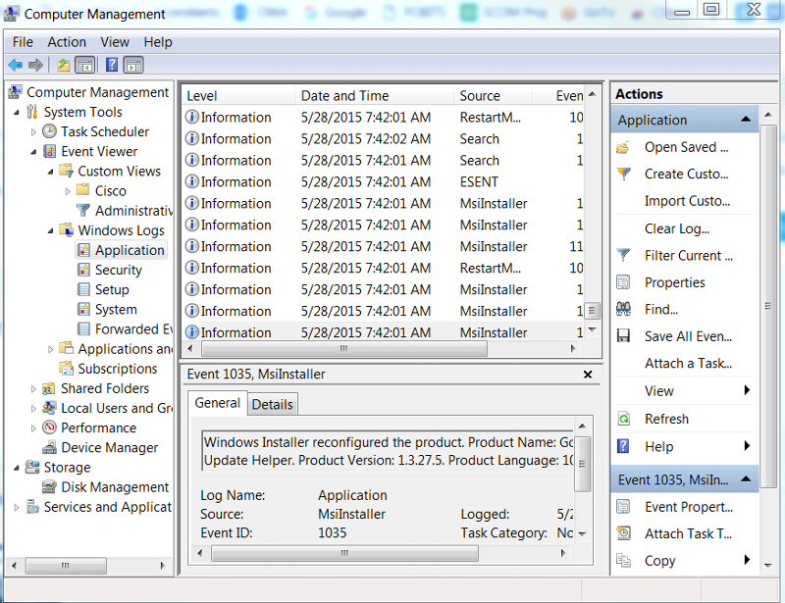Expand the Cisco folder node
785x603 pixels.
pos(68,191)
